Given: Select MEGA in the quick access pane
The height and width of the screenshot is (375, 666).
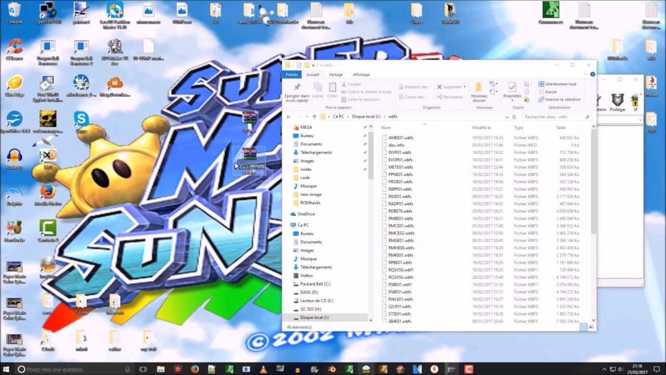Looking at the screenshot, I should tap(306, 127).
